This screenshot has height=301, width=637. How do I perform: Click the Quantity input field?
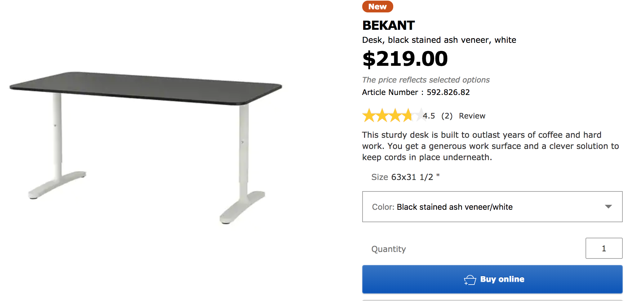coord(604,248)
